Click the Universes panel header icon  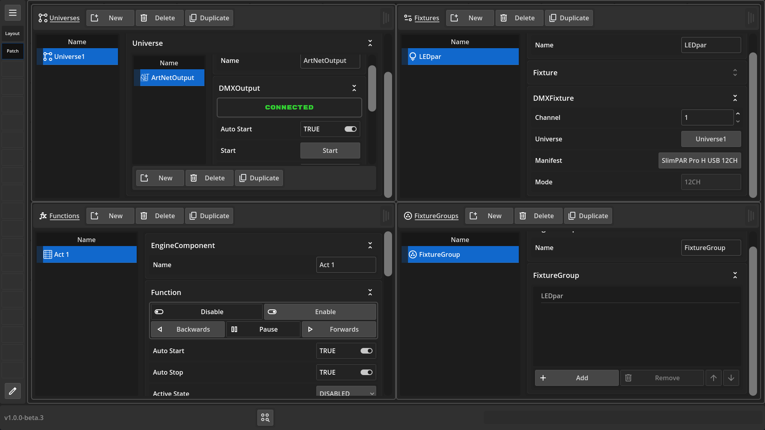[x=43, y=18]
